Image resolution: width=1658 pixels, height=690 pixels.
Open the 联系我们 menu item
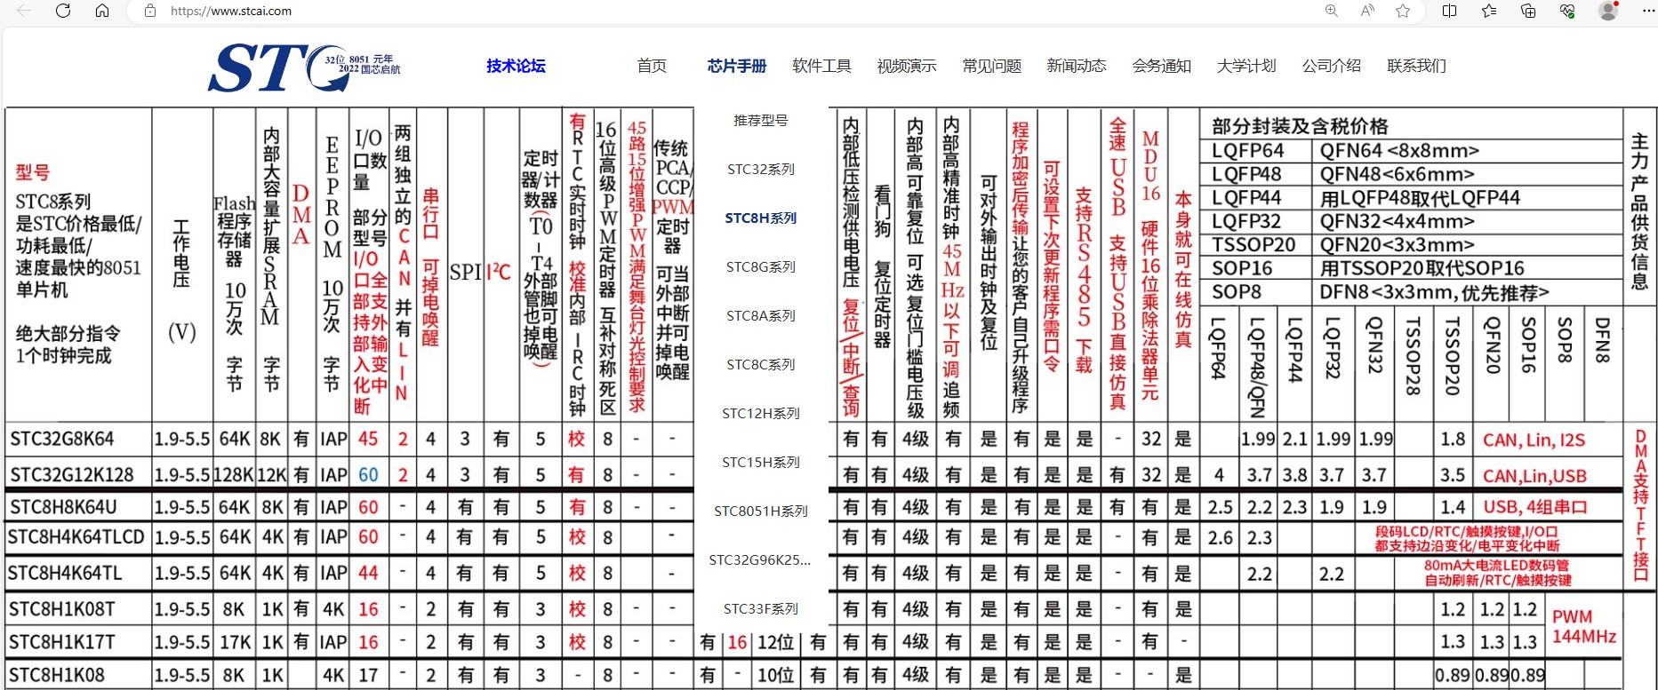click(1415, 66)
